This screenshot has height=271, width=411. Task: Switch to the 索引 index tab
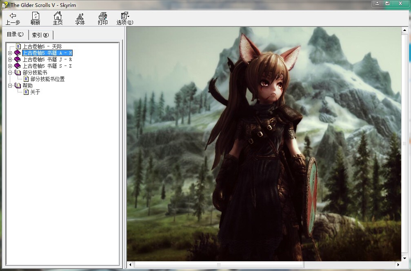[x=40, y=35]
